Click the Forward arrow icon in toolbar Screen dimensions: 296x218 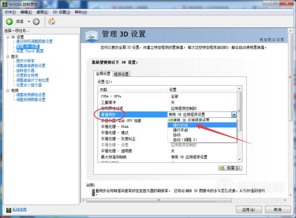click(x=36, y=22)
